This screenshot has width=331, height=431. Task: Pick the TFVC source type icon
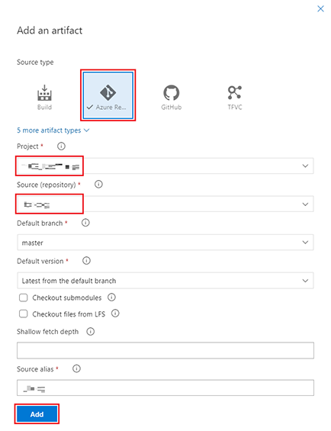tap(234, 98)
